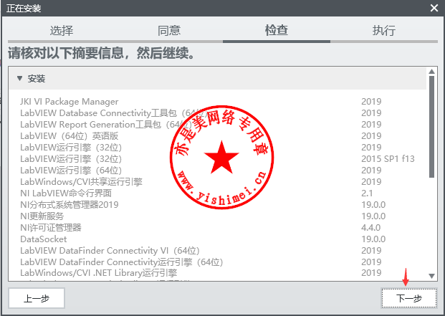Select the DataSocket row
This screenshot has width=445, height=316.
(218, 239)
